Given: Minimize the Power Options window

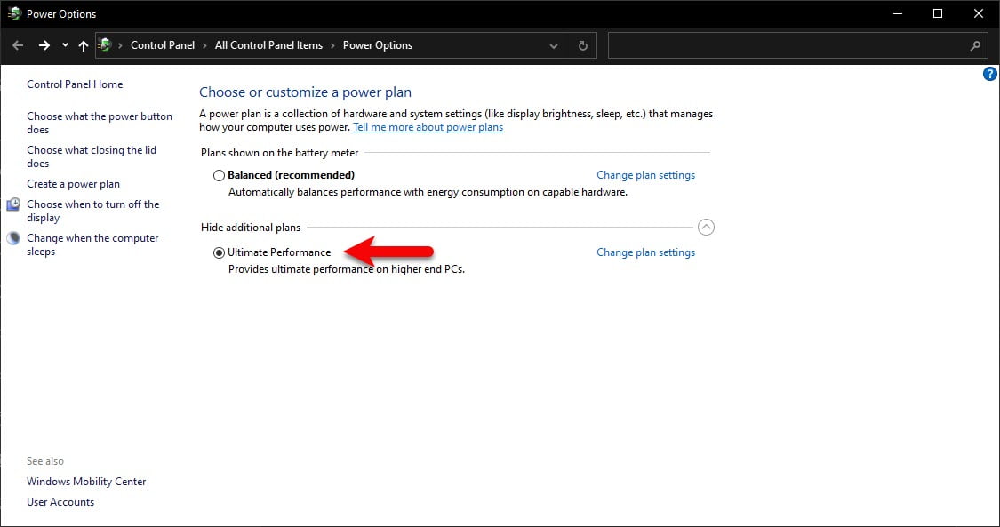Looking at the screenshot, I should click(897, 13).
